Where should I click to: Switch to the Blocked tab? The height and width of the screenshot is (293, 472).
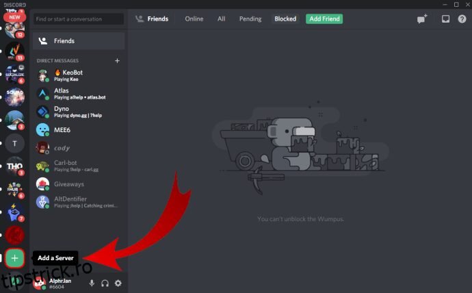coord(285,19)
